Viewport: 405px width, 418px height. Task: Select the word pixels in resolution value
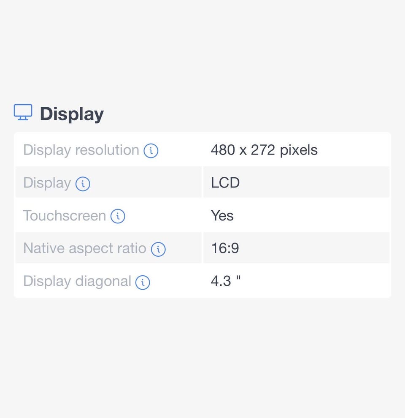pos(298,150)
